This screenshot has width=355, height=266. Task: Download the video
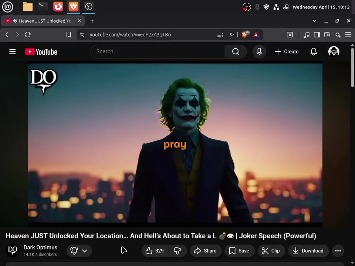308,250
